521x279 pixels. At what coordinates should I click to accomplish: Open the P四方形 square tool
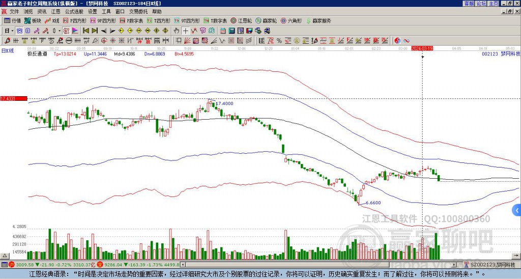pos(75,20)
